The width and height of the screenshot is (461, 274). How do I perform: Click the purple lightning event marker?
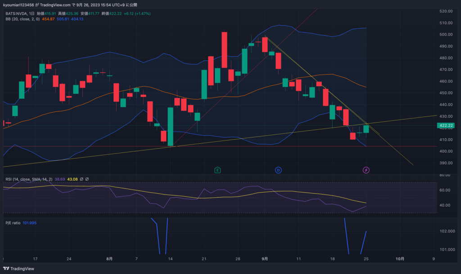(366, 170)
